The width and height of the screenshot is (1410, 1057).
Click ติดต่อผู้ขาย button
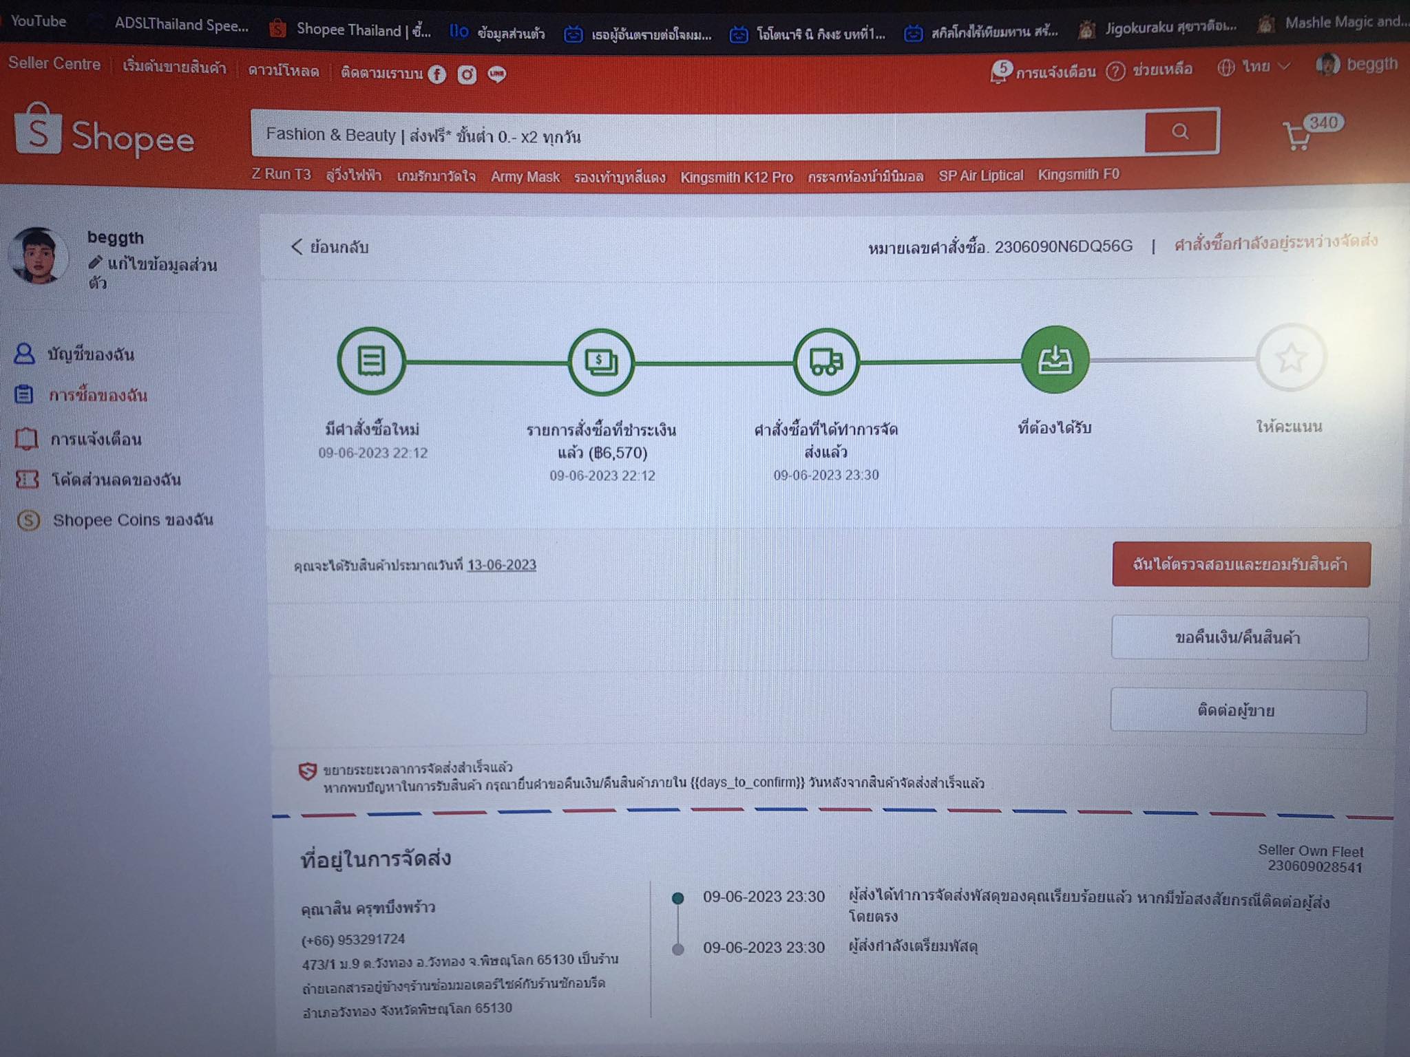coord(1238,711)
